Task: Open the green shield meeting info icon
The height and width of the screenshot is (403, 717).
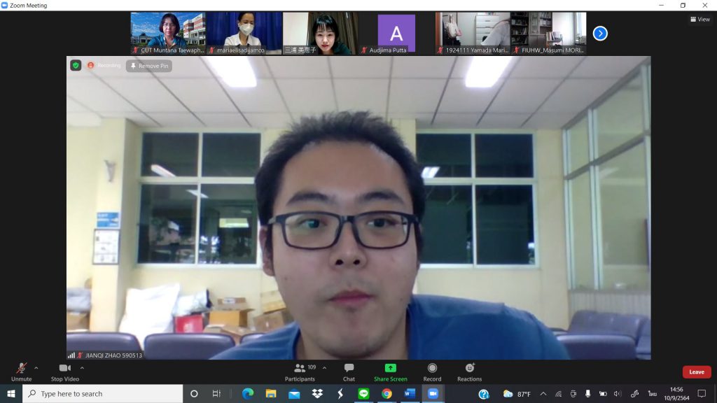Action: tap(76, 66)
